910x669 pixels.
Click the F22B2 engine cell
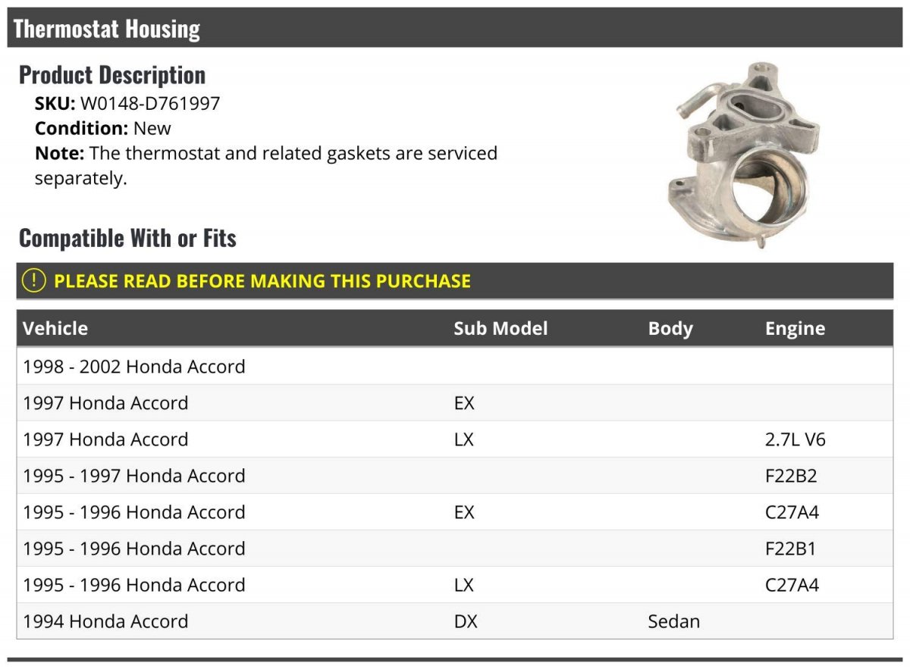[x=792, y=476]
